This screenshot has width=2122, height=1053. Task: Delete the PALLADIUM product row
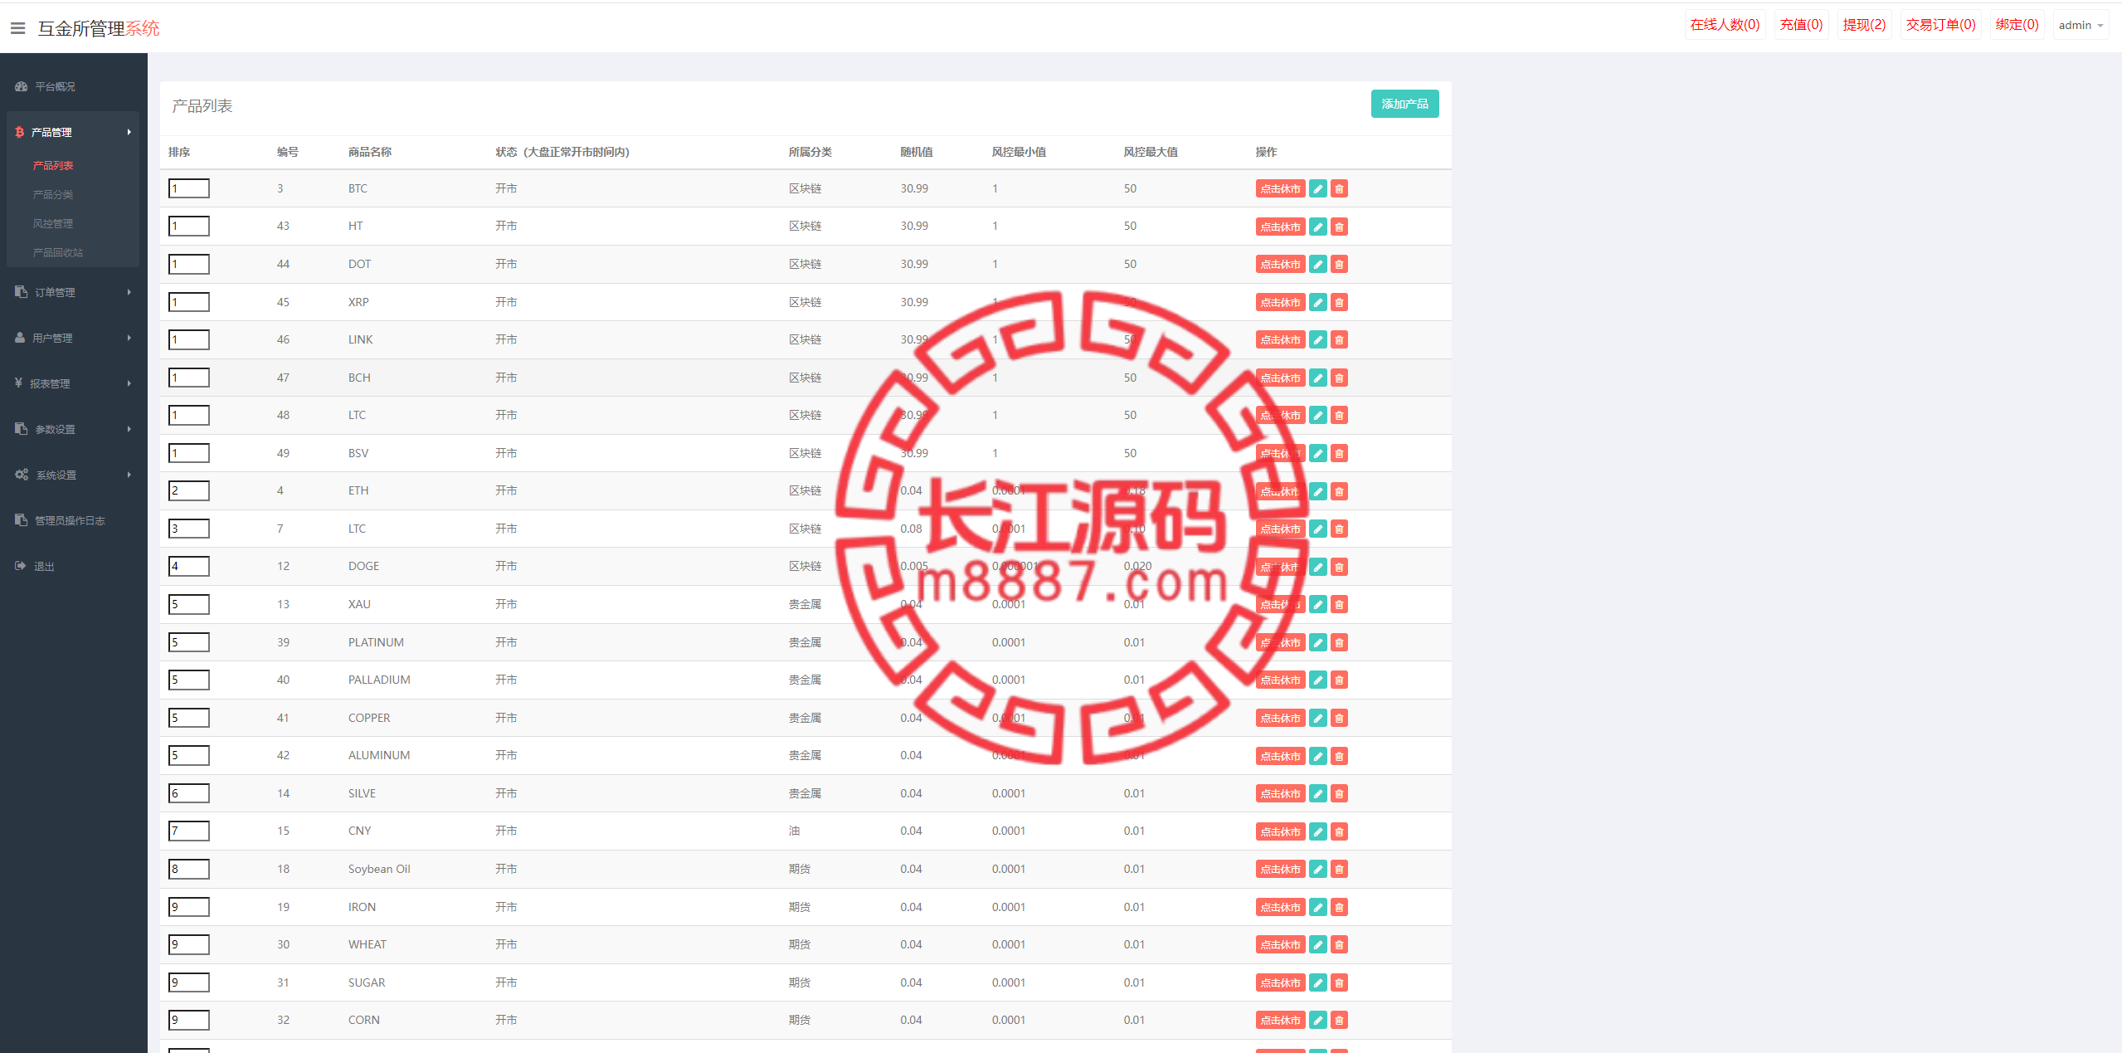tap(1339, 680)
